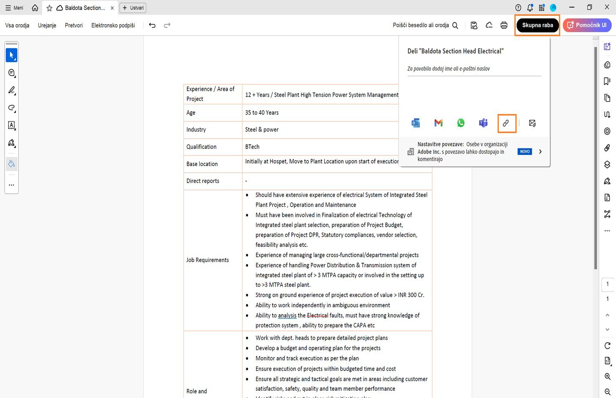This screenshot has height=398, width=616.
Task: Open Elektronsko podpiši menu
Action: pos(113,25)
